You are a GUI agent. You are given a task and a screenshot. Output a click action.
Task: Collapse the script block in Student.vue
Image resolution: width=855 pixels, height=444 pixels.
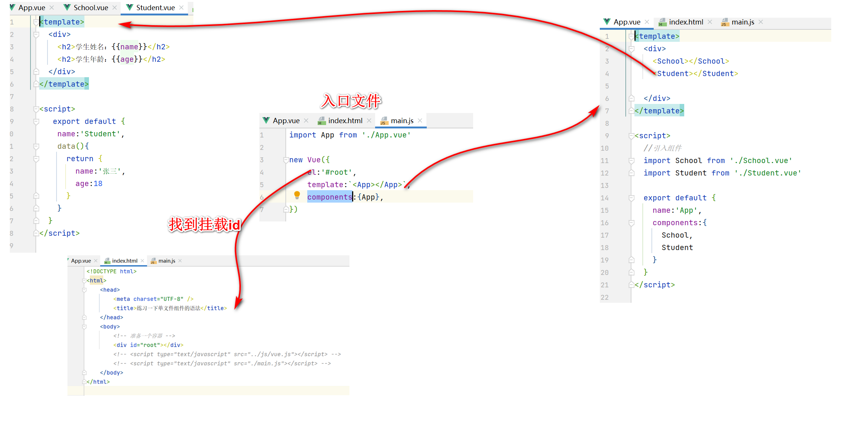click(36, 109)
